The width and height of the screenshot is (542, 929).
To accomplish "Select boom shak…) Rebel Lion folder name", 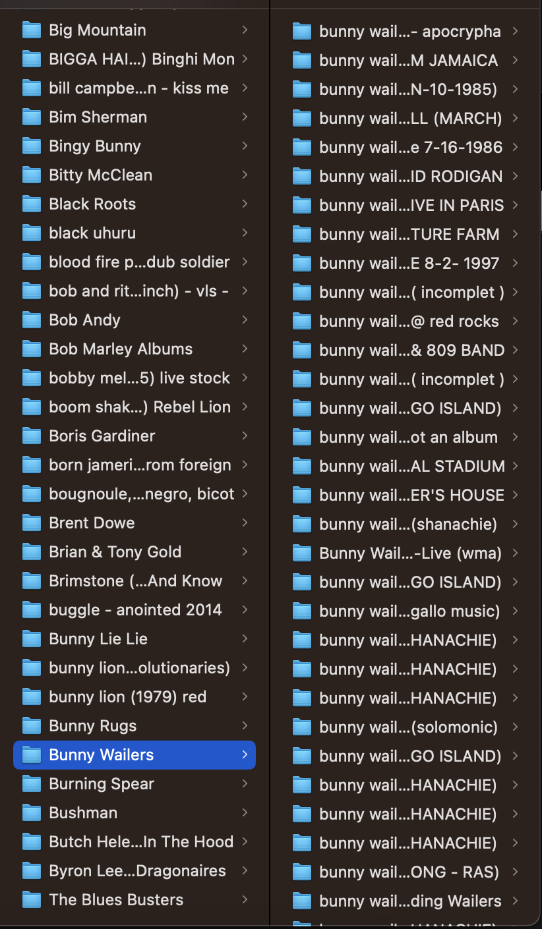I will pos(140,407).
